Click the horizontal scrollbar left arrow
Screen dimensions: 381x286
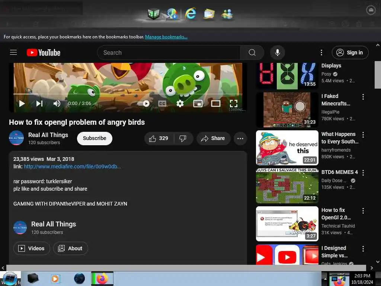click(3, 268)
